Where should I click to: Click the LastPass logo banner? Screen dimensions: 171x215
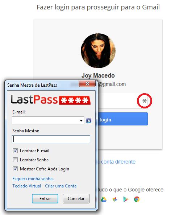pyautogui.click(x=51, y=100)
